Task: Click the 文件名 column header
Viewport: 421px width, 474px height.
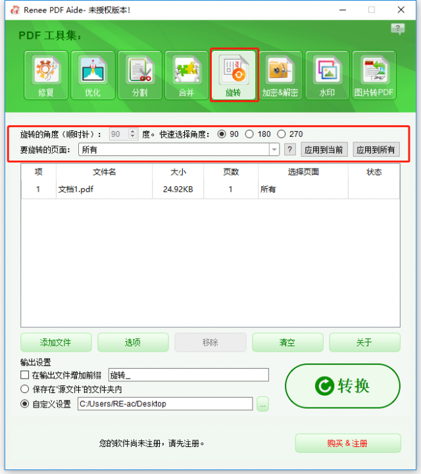Action: coord(104,172)
